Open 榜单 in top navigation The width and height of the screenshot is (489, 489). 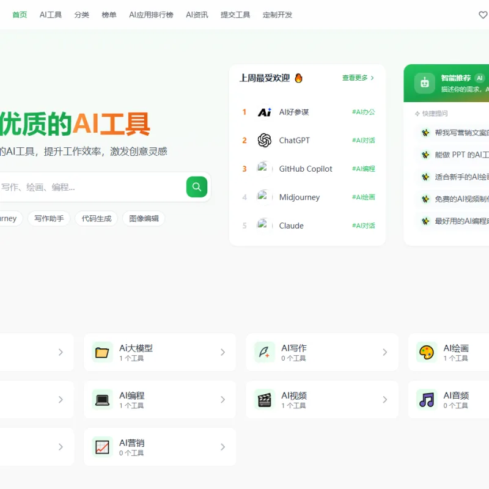109,15
